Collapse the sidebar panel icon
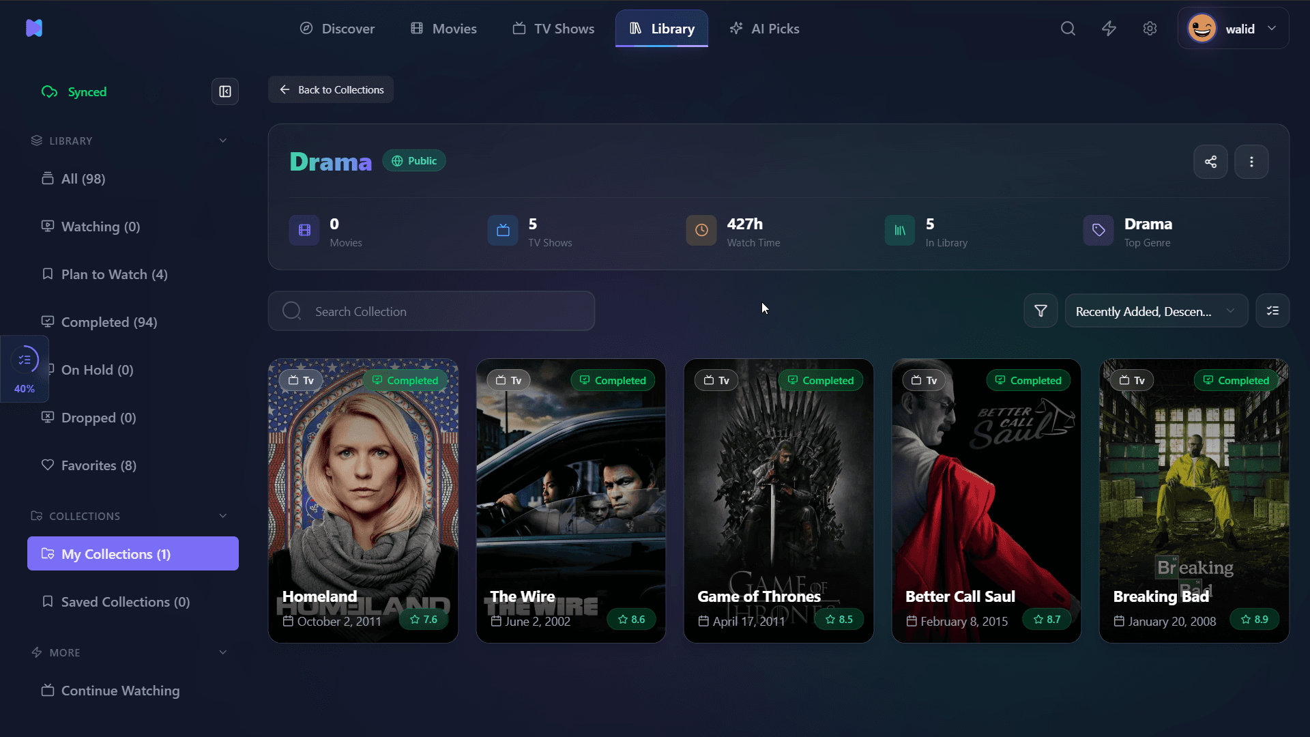This screenshot has height=737, width=1310. click(x=225, y=91)
